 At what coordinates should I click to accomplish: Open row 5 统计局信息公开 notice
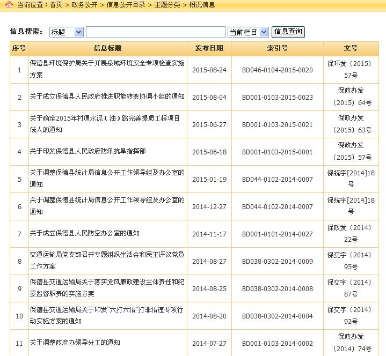pos(107,179)
